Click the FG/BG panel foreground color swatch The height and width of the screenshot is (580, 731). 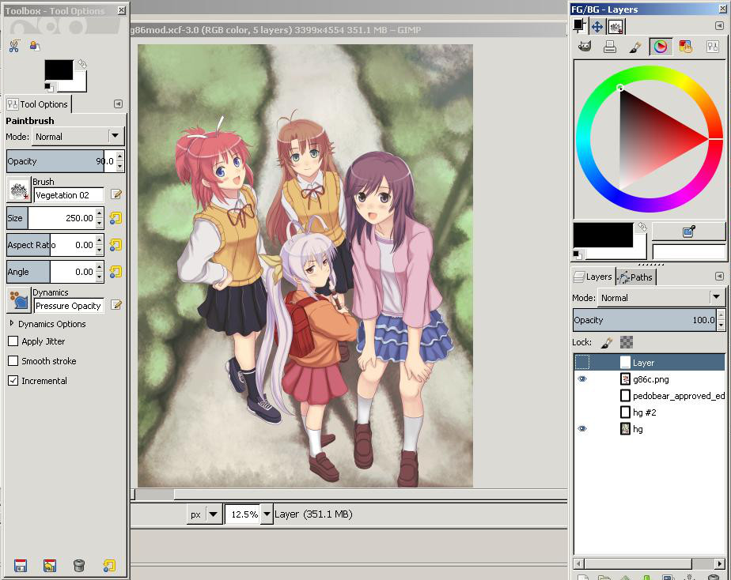click(603, 235)
